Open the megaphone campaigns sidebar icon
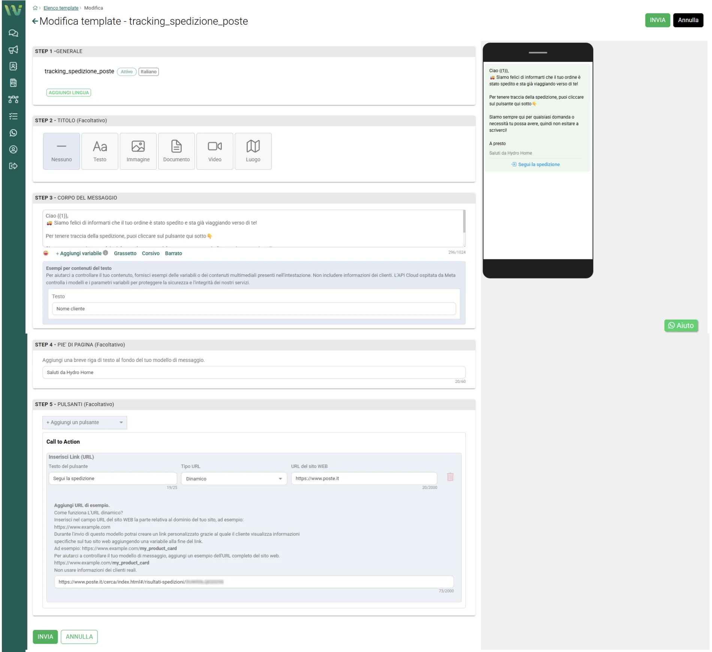The height and width of the screenshot is (652, 712). click(13, 50)
